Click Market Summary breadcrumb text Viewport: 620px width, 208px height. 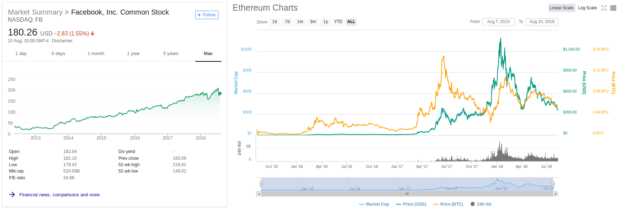click(x=35, y=12)
